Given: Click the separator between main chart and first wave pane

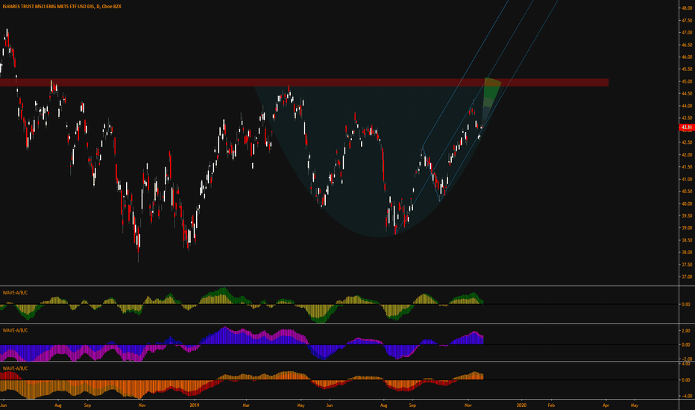Looking at the screenshot, I should tap(339, 286).
